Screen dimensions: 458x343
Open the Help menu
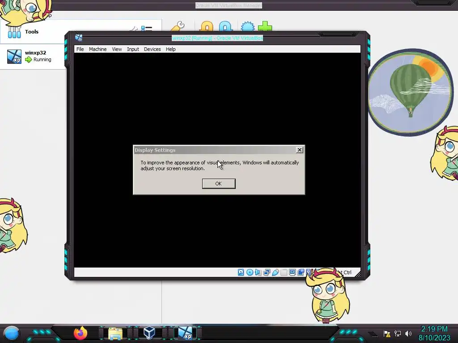[170, 49]
